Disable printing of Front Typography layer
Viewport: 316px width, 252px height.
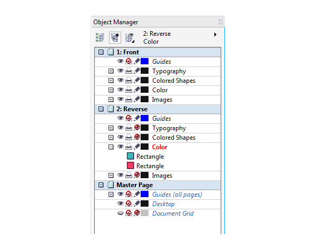(129, 71)
